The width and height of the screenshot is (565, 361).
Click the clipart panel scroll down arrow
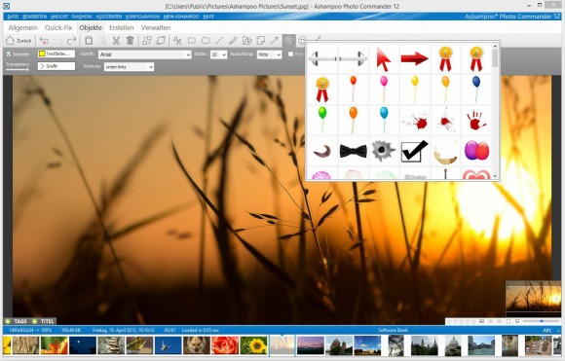(x=495, y=176)
